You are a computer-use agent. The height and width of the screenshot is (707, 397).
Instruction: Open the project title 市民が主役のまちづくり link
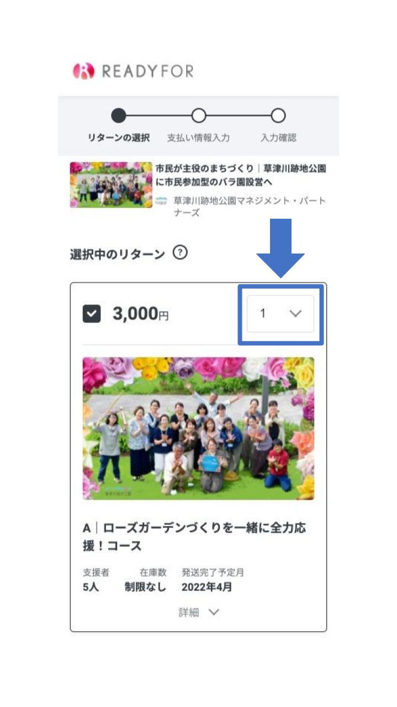tap(241, 175)
